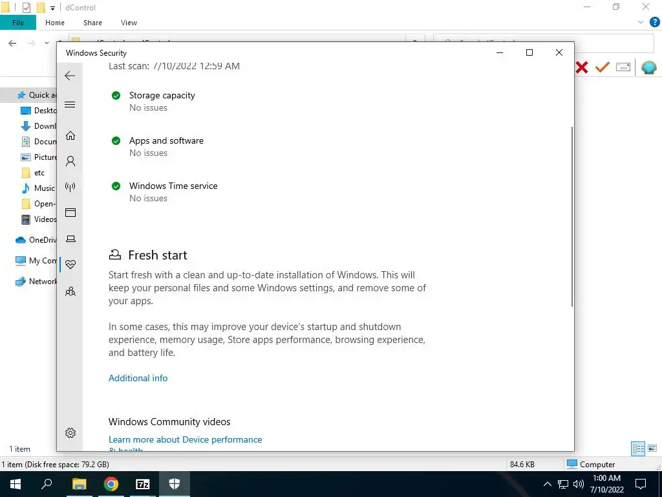Select Quick access in Explorer sidebar
662x497 pixels.
36,95
